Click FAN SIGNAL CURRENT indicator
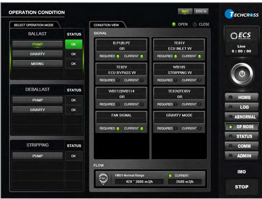Viewport: 262px width, 199px height. [142, 128]
